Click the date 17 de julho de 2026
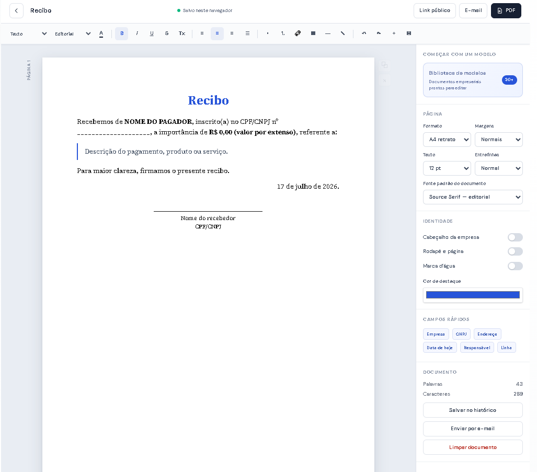Screen dimensions: 537x472 click(x=308, y=187)
